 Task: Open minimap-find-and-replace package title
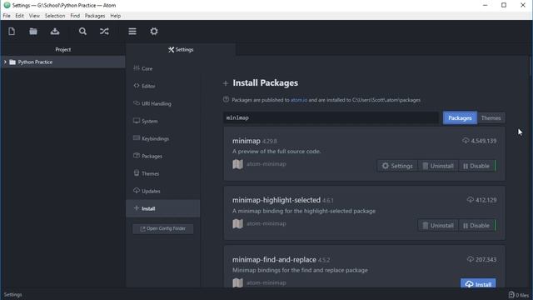pos(274,259)
